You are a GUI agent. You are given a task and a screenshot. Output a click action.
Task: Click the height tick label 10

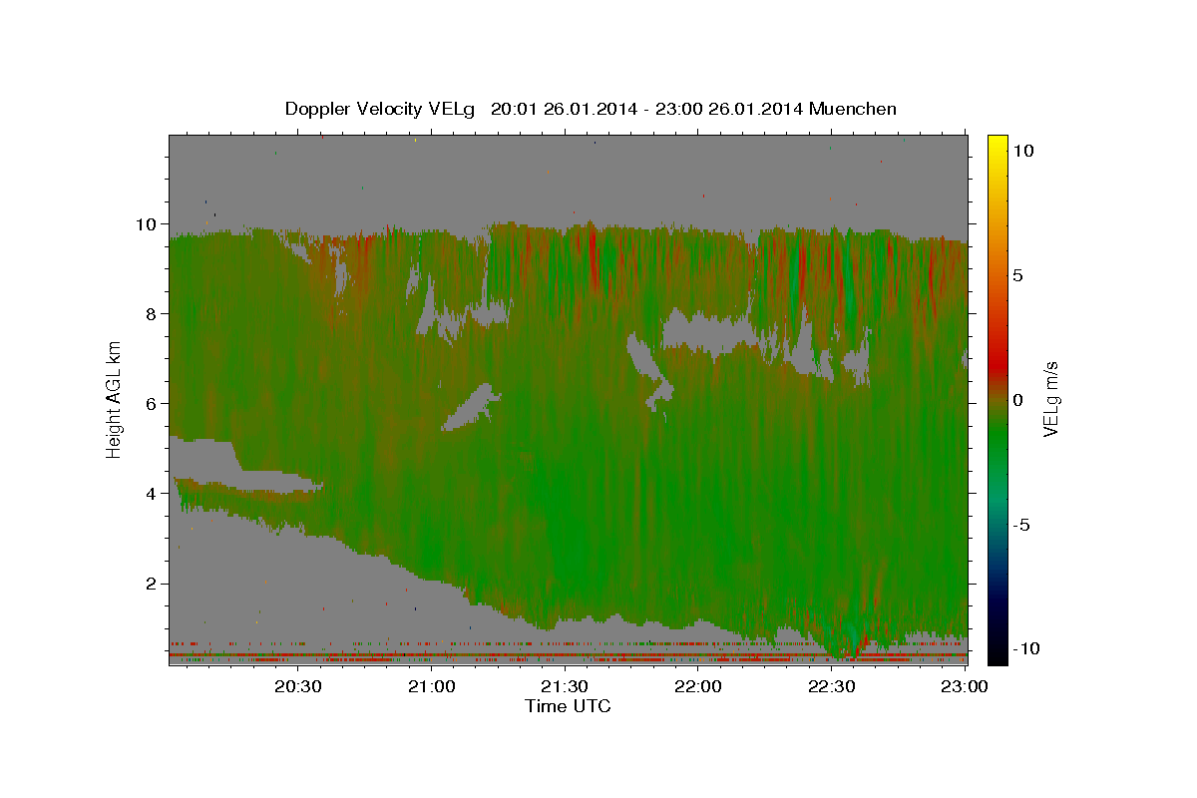tap(148, 223)
